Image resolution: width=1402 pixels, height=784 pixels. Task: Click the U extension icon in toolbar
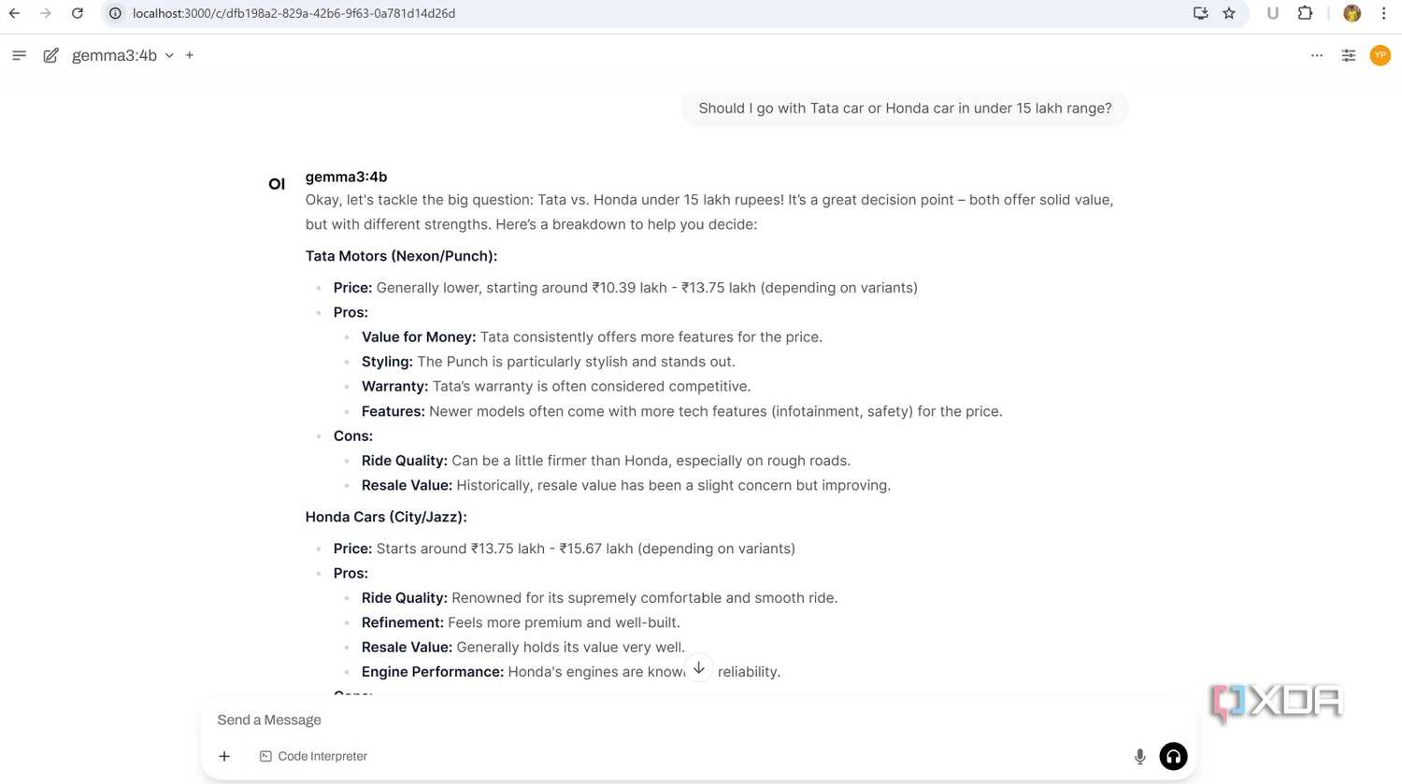click(x=1272, y=13)
